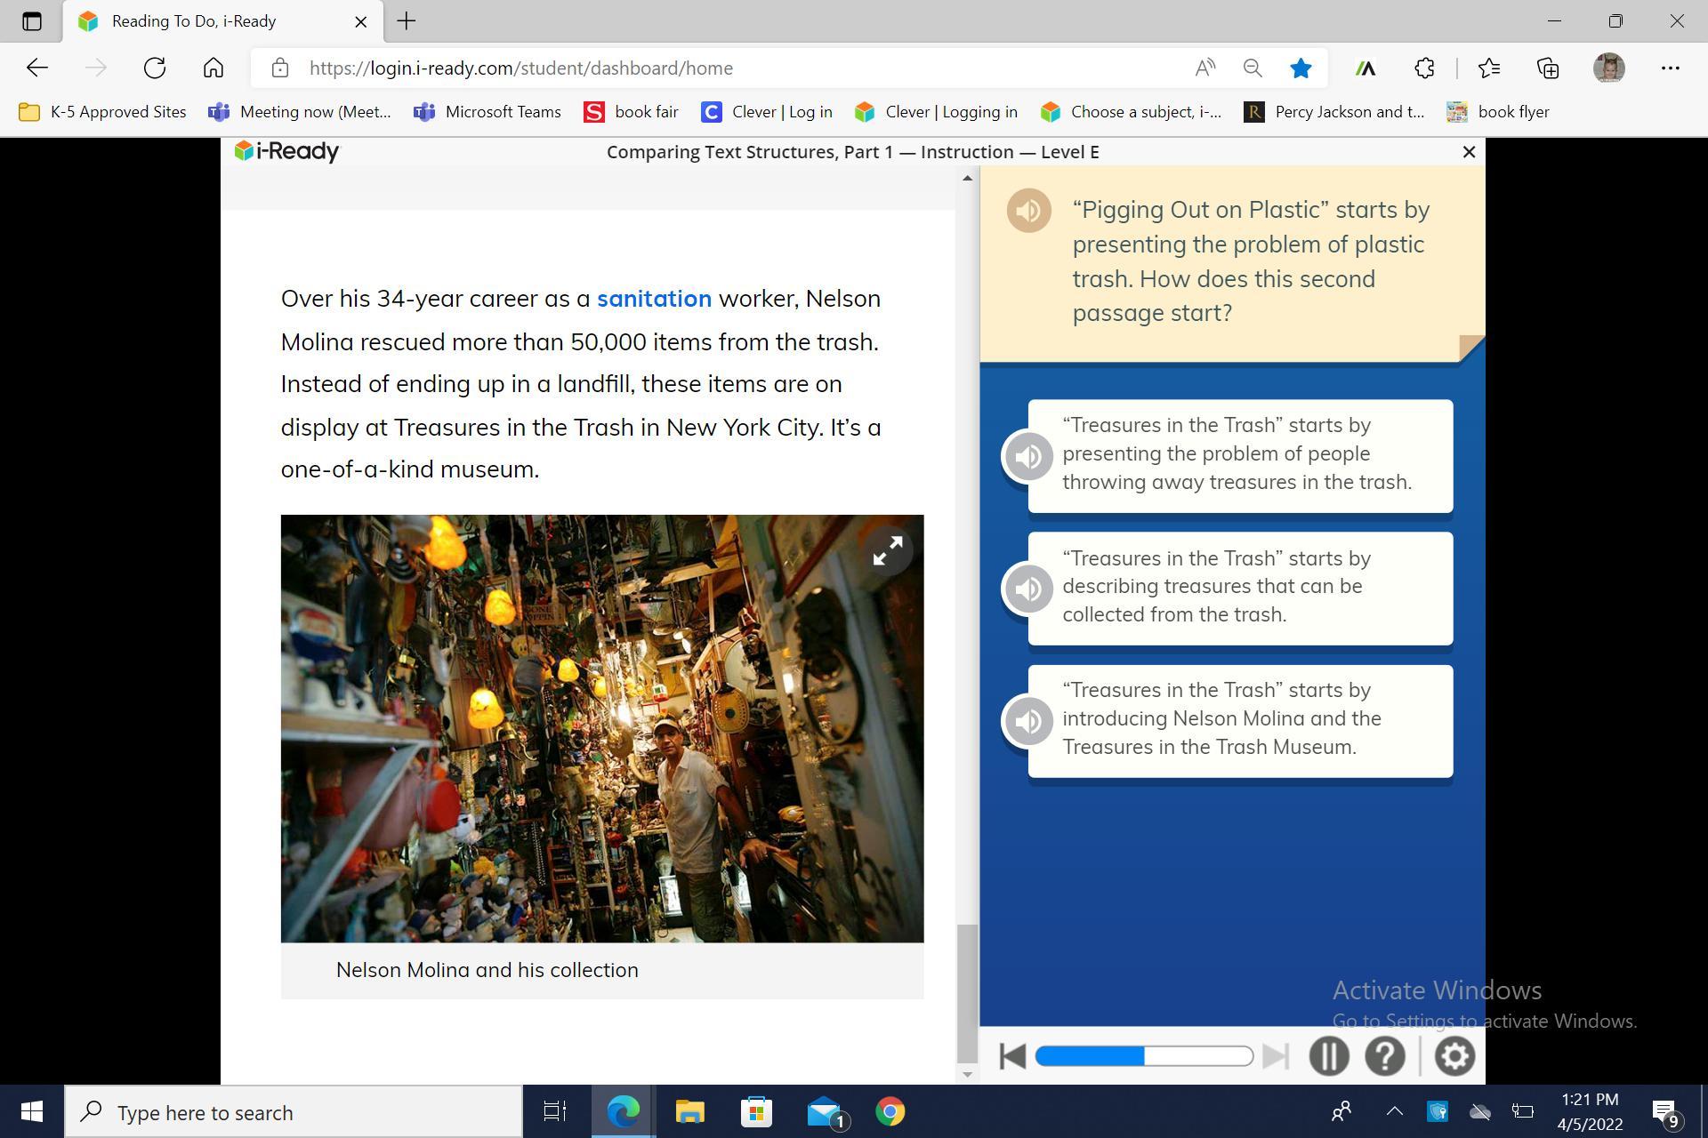The width and height of the screenshot is (1708, 1138).
Task: Select answer about presenting the problem
Action: 1239,455
